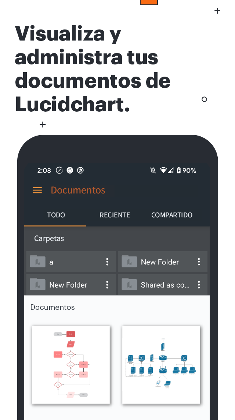The height and width of the screenshot is (420, 235).
Task: Switch to the COMPARTIDO tab
Action: click(x=172, y=215)
